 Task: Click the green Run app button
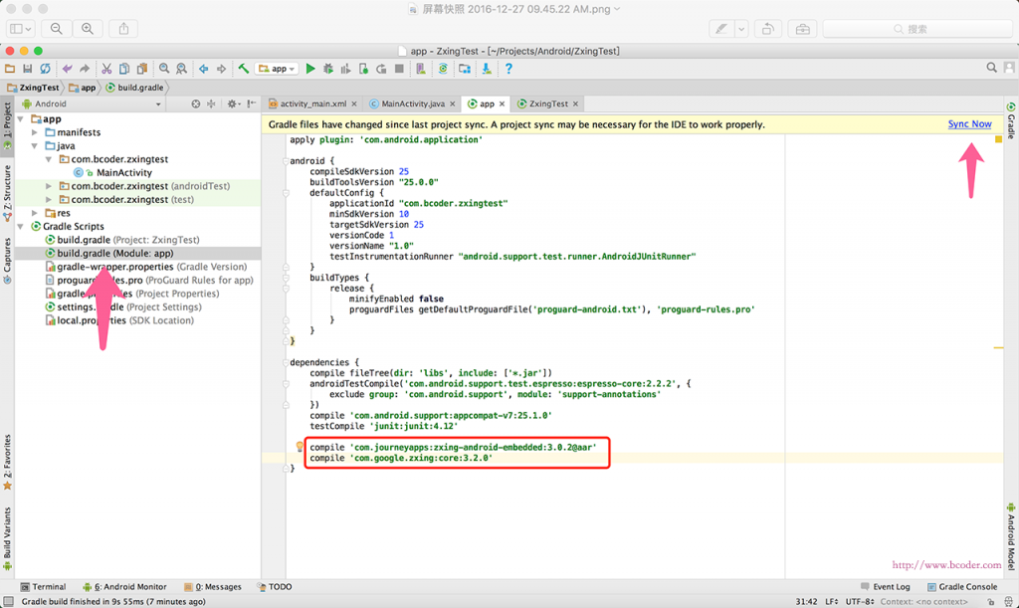(x=310, y=69)
